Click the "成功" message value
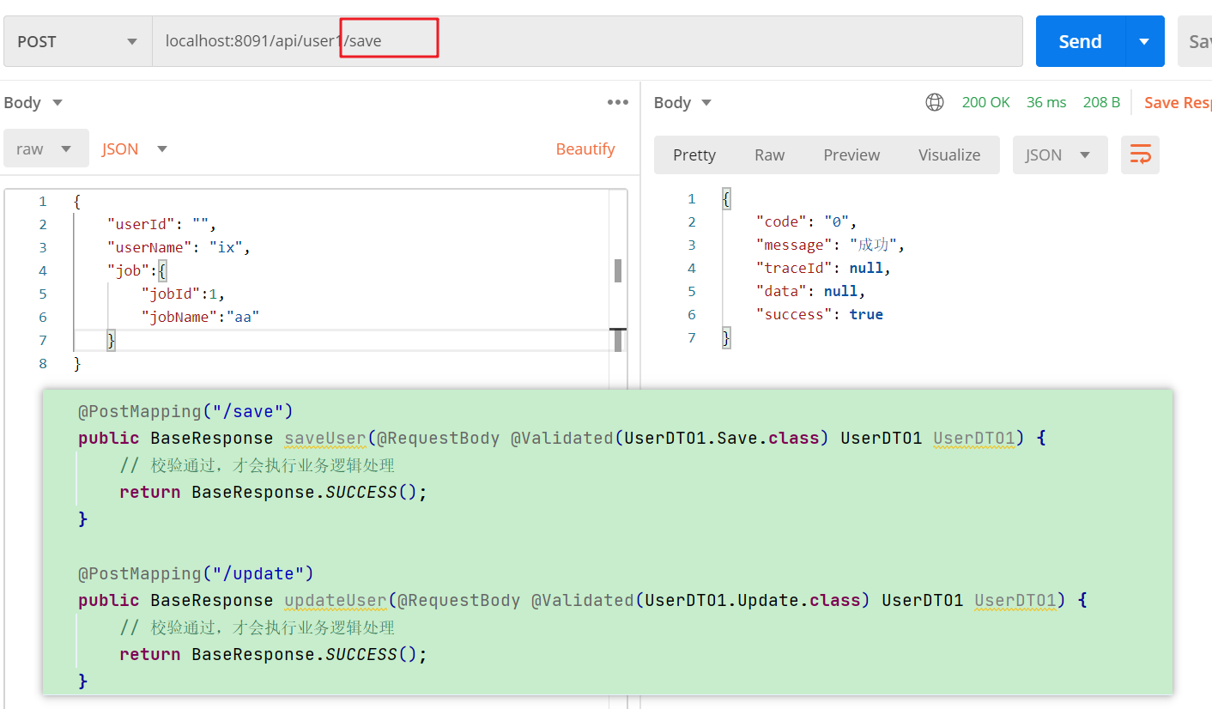The height and width of the screenshot is (709, 1212). tap(873, 245)
